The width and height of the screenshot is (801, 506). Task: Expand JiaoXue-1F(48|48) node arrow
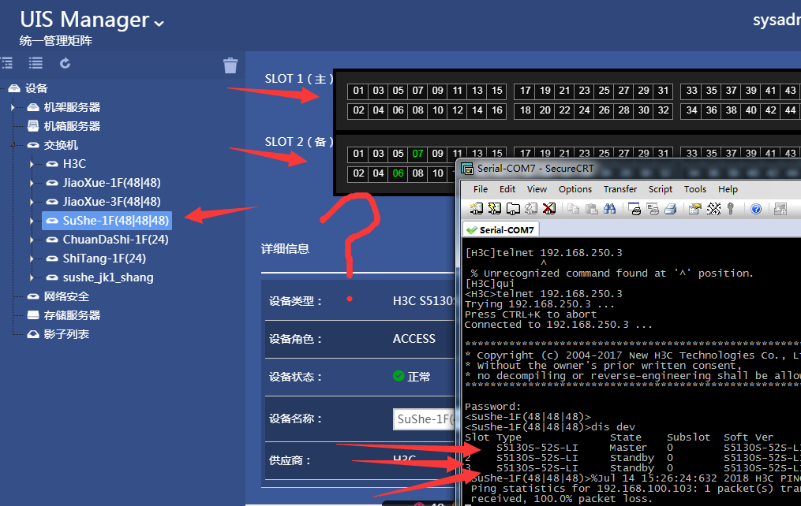pos(32,183)
